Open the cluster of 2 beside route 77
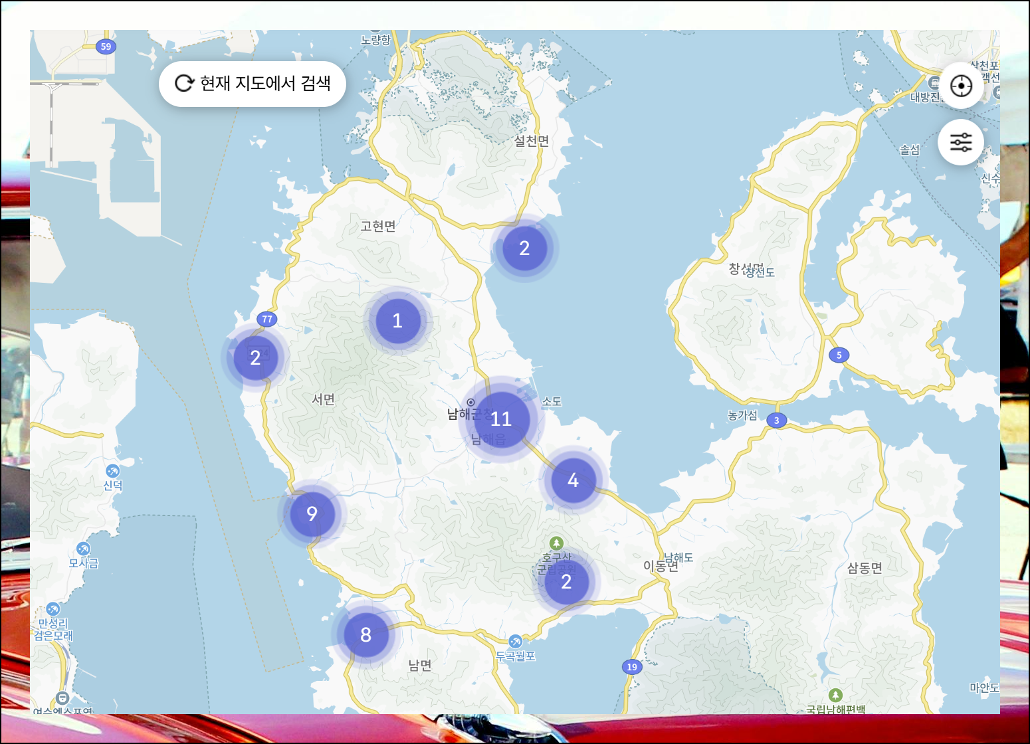The image size is (1030, 744). (x=256, y=358)
